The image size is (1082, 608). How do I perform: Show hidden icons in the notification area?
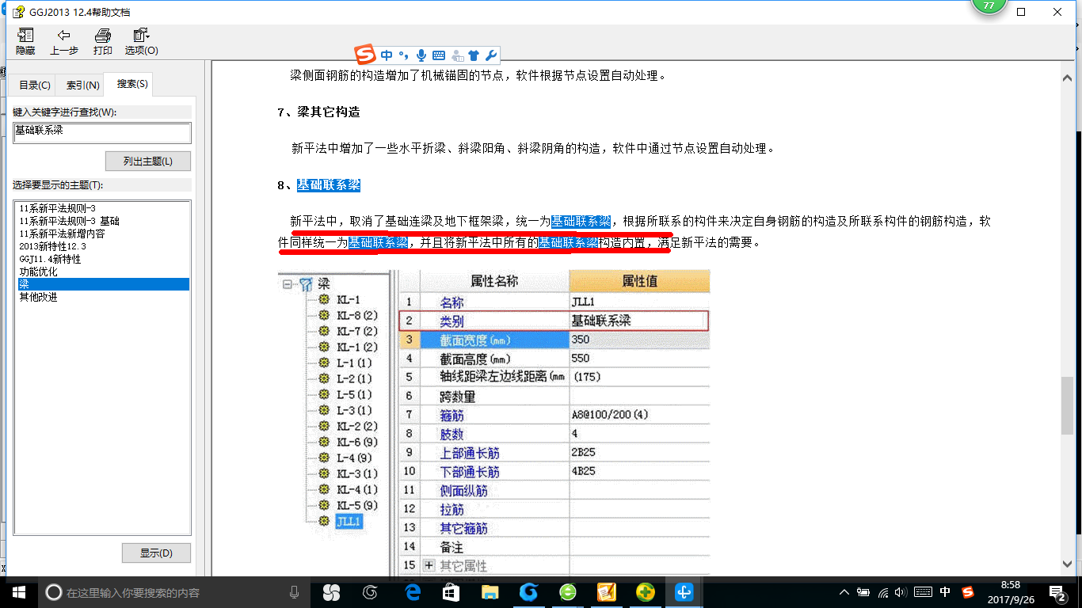point(844,591)
